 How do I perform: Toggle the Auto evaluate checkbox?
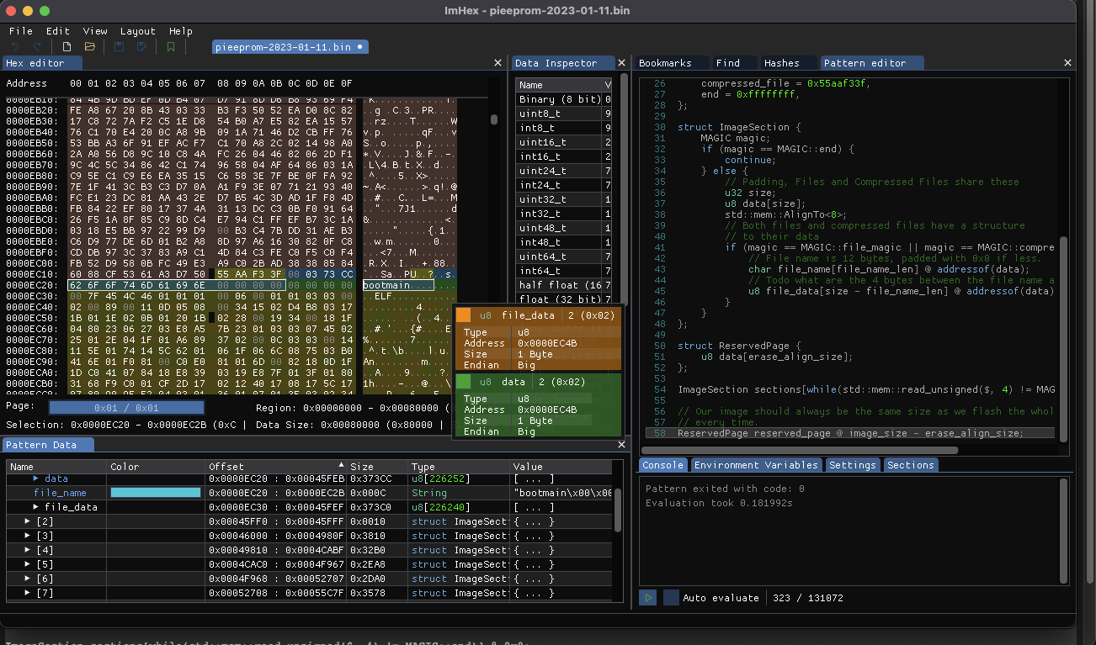coord(671,598)
